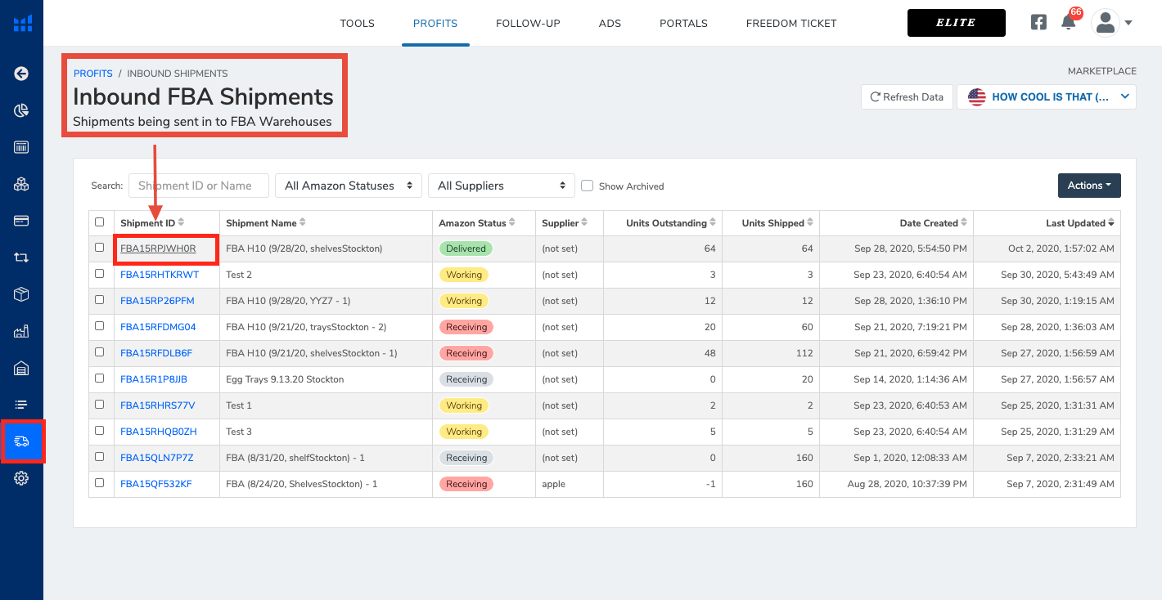Open the Tools menu tab
The width and height of the screenshot is (1162, 600).
(x=357, y=24)
